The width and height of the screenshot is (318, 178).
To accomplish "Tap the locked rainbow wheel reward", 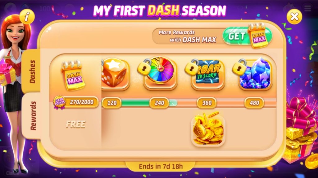I will click(x=160, y=73).
